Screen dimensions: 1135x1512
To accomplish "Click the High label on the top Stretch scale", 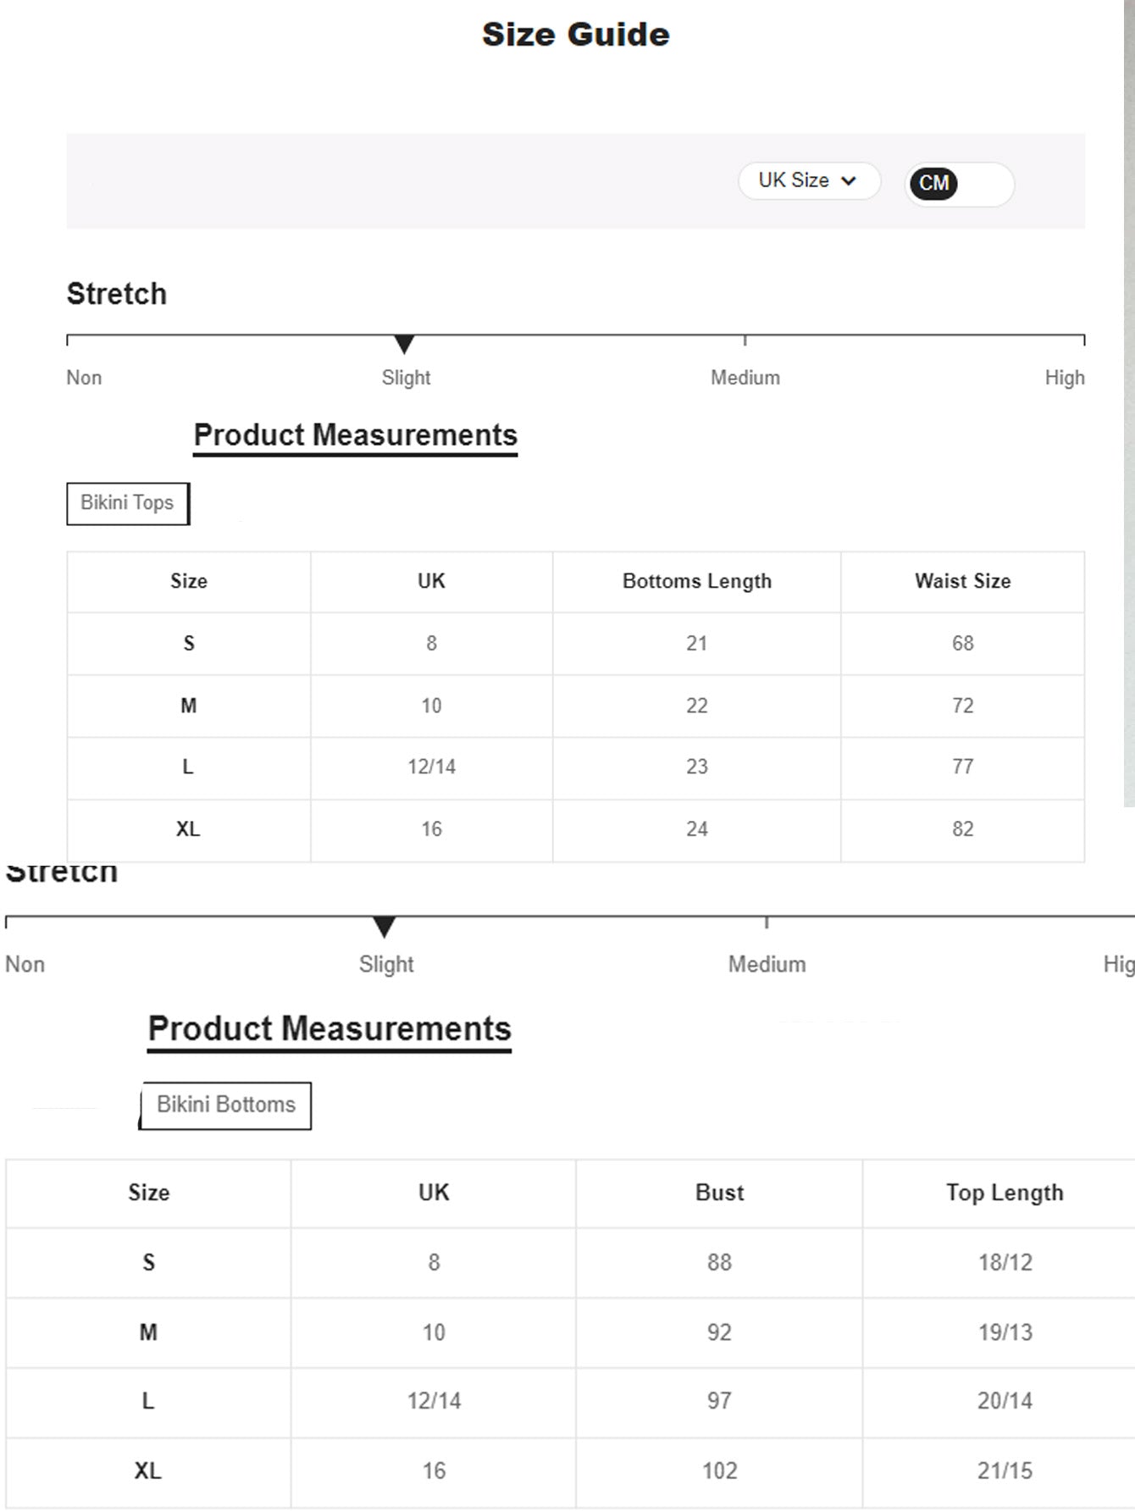I will click(1064, 378).
